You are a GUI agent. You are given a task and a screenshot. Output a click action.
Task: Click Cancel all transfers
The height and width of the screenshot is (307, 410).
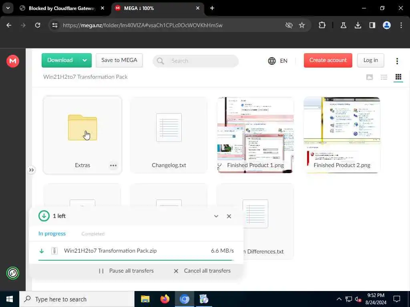coord(202,271)
